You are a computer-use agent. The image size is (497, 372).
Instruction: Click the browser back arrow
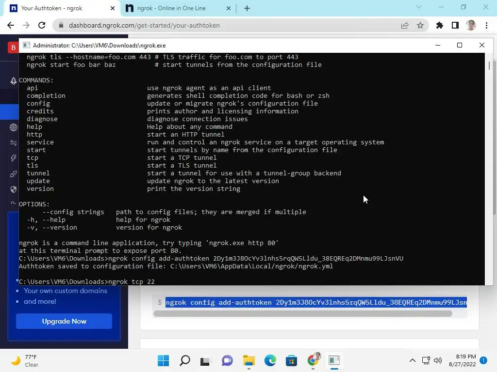click(x=11, y=25)
